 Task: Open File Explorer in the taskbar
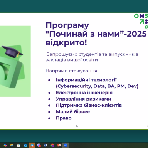coord(12,145)
